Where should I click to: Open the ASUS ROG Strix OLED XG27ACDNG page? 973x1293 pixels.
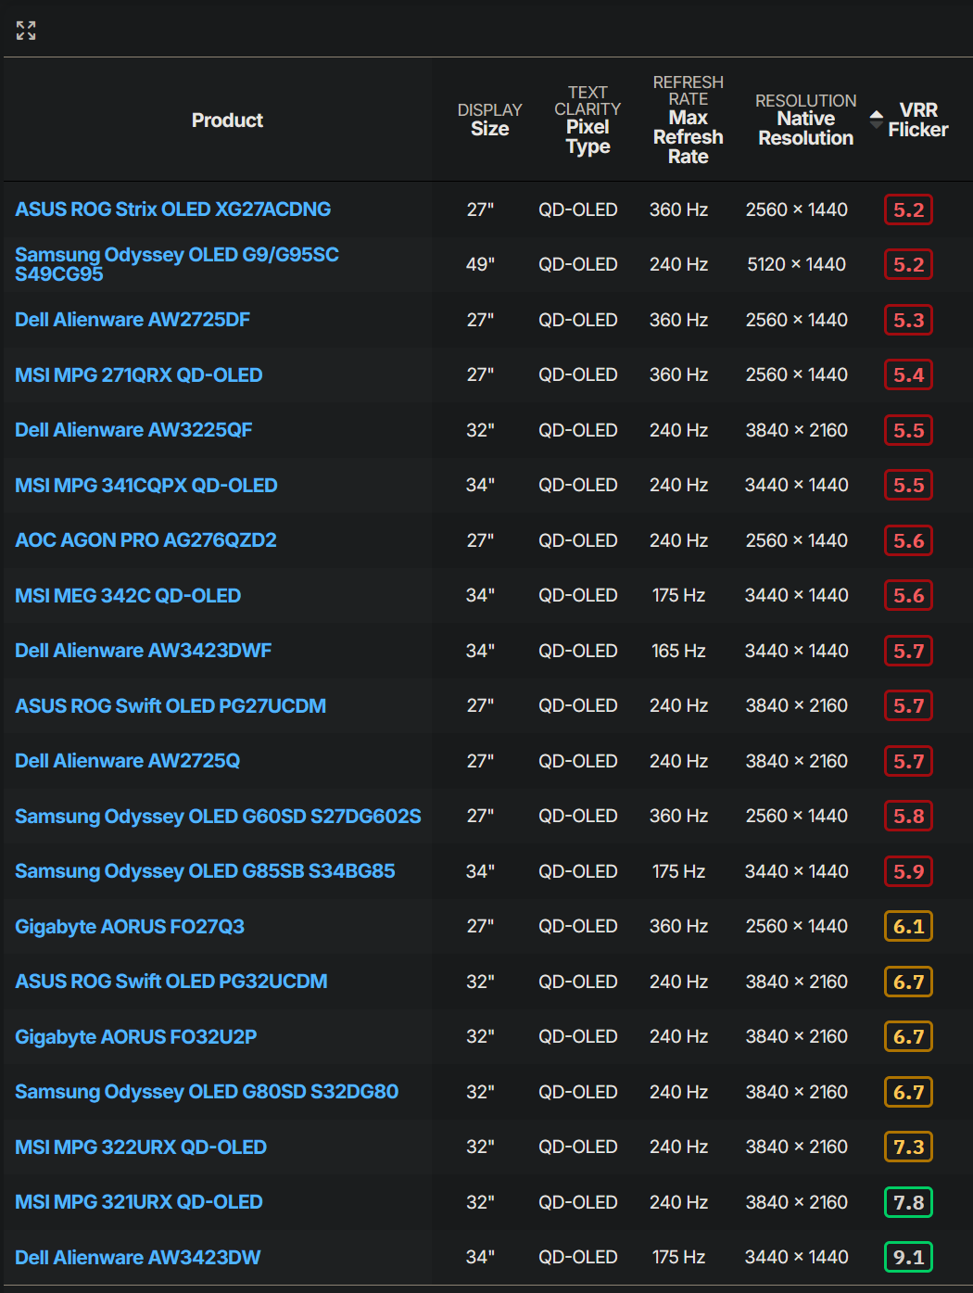click(x=172, y=209)
